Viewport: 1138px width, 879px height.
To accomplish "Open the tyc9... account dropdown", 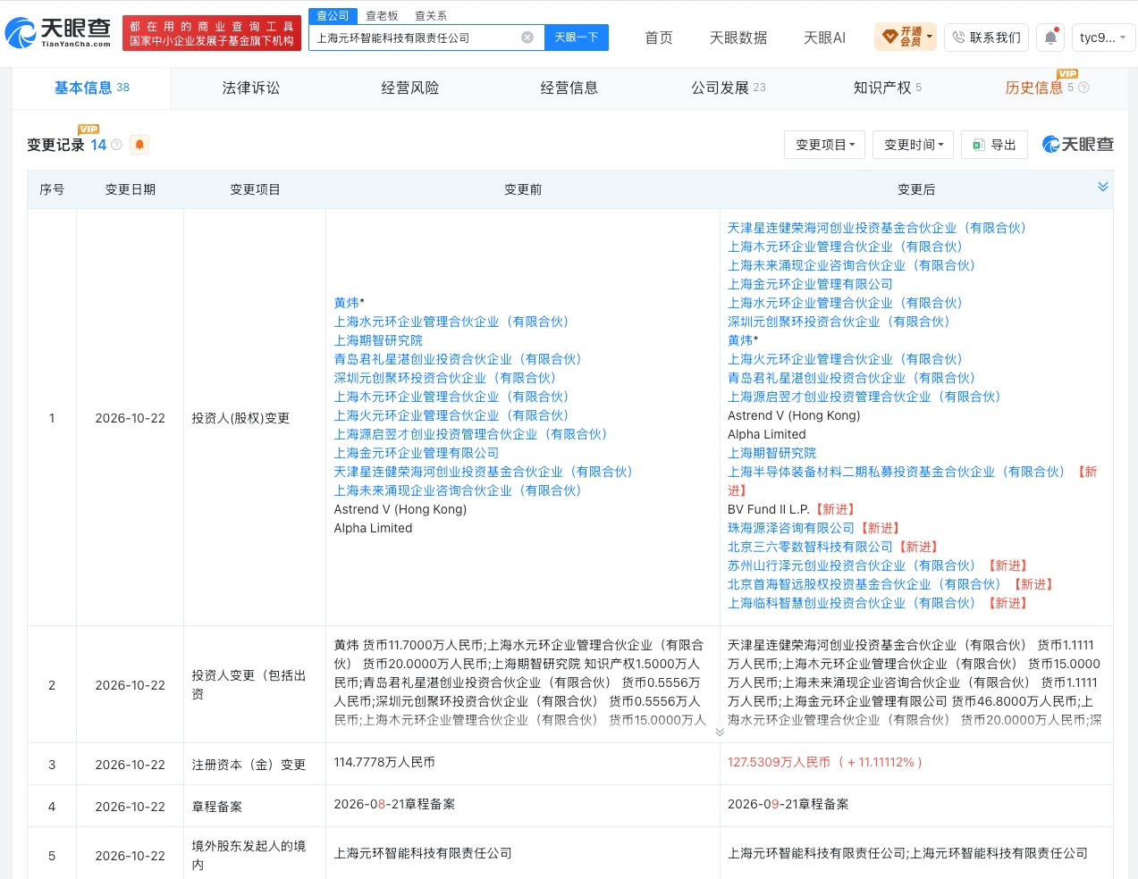I will (x=1103, y=38).
